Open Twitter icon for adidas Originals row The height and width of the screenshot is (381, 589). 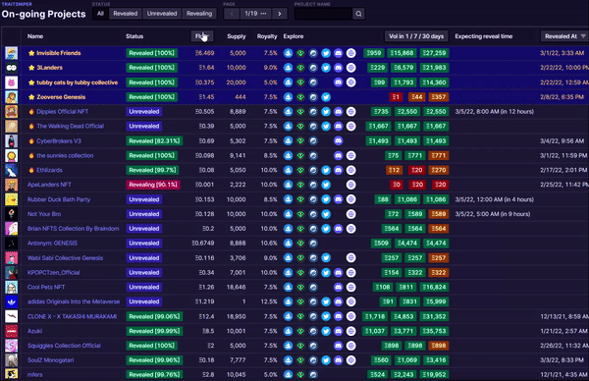326,301
